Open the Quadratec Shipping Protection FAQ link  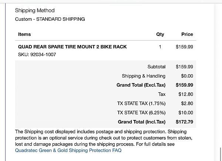click(x=68, y=150)
